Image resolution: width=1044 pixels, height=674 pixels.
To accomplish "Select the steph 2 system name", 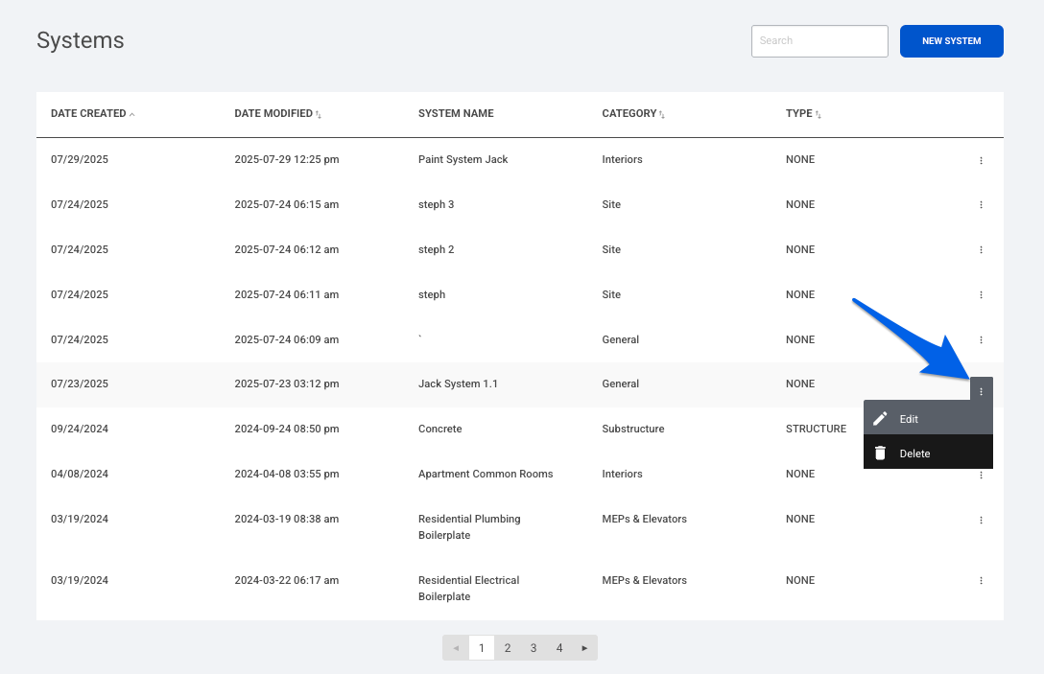I will click(436, 249).
